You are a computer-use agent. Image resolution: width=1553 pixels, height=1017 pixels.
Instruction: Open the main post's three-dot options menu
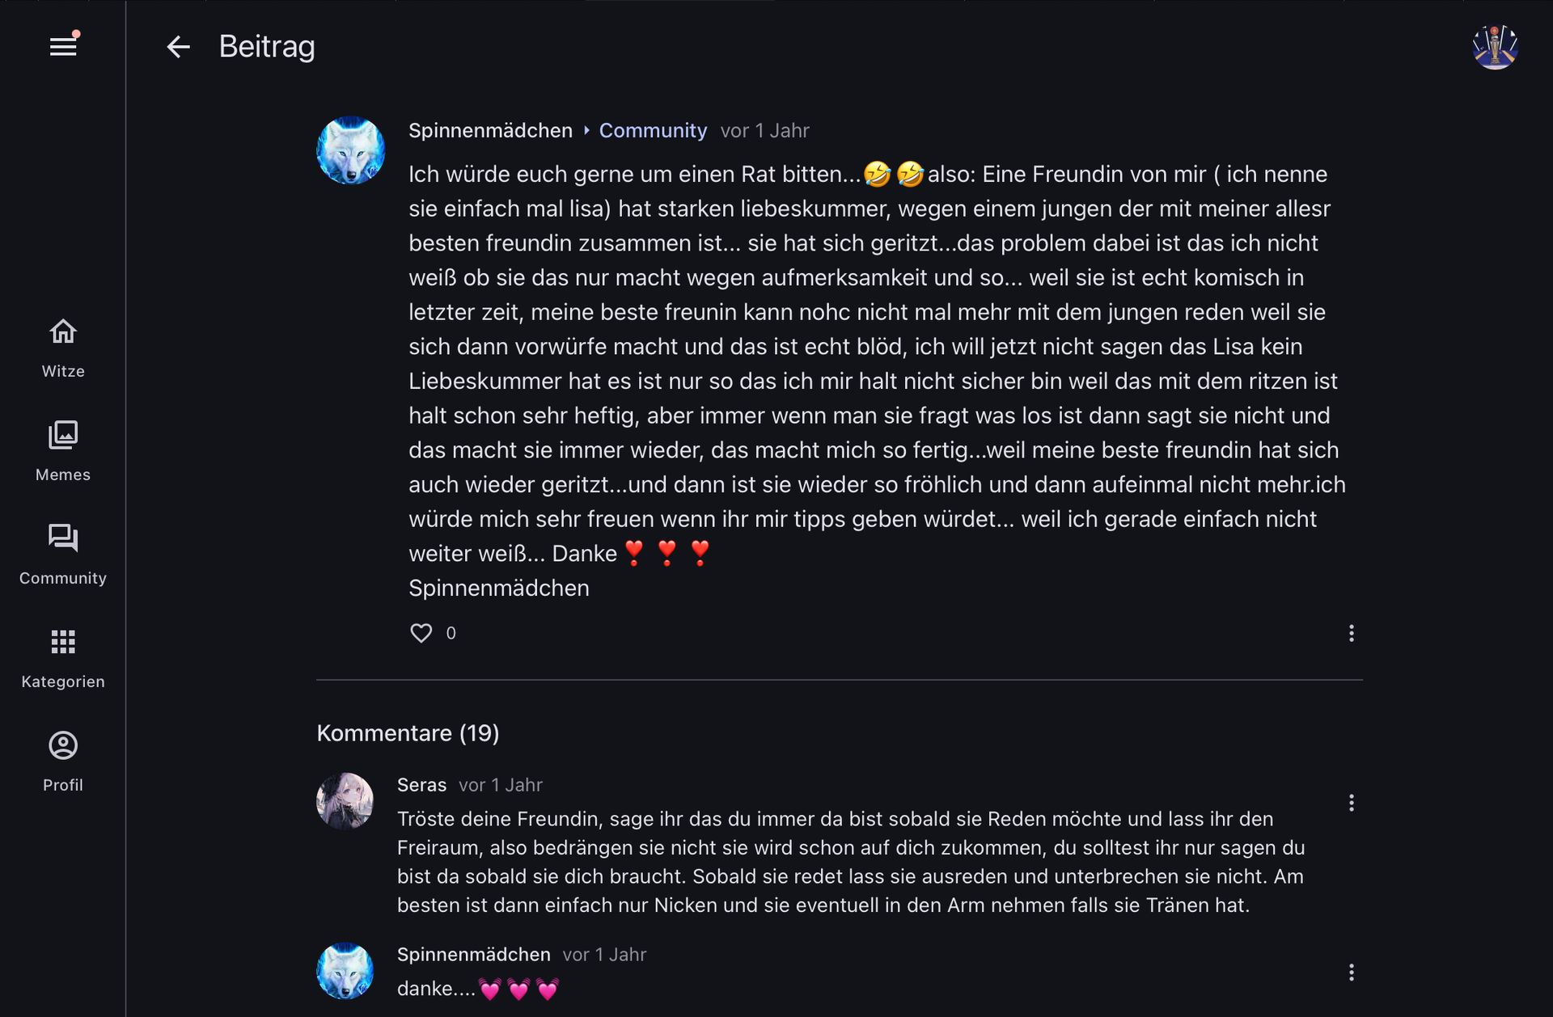1351,633
